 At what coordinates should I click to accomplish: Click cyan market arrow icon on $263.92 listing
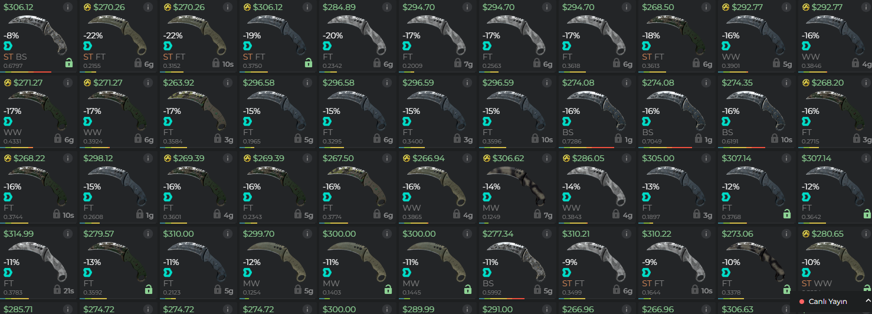pos(167,121)
